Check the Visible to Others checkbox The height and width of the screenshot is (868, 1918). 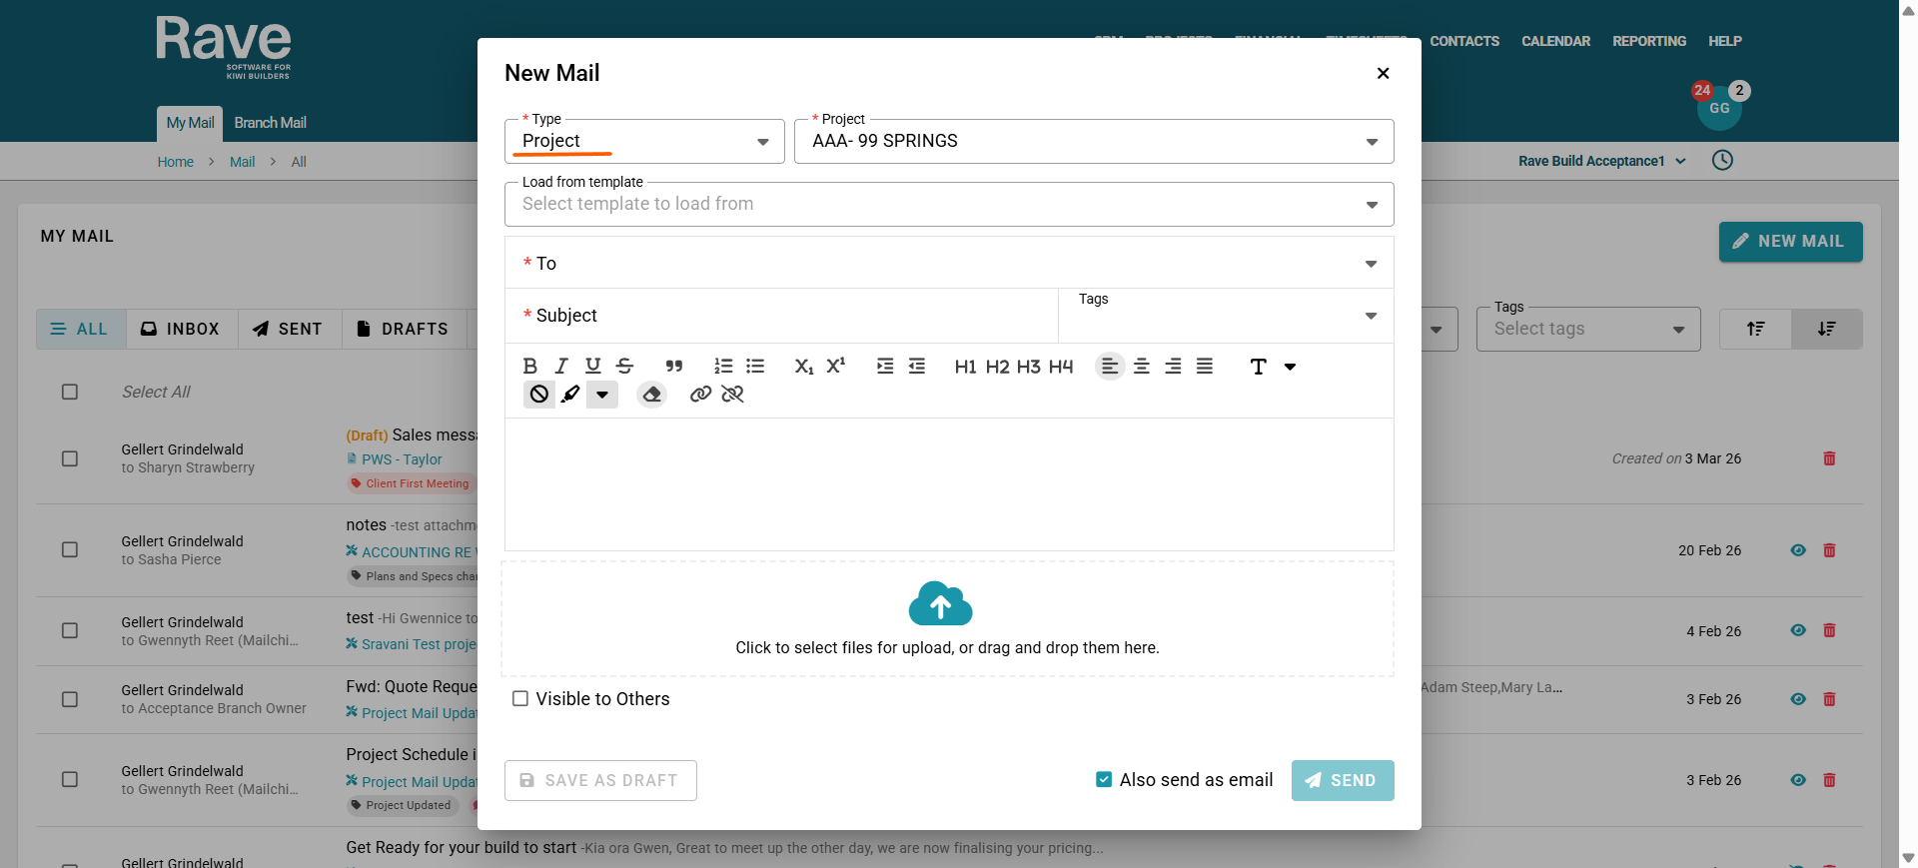520,699
